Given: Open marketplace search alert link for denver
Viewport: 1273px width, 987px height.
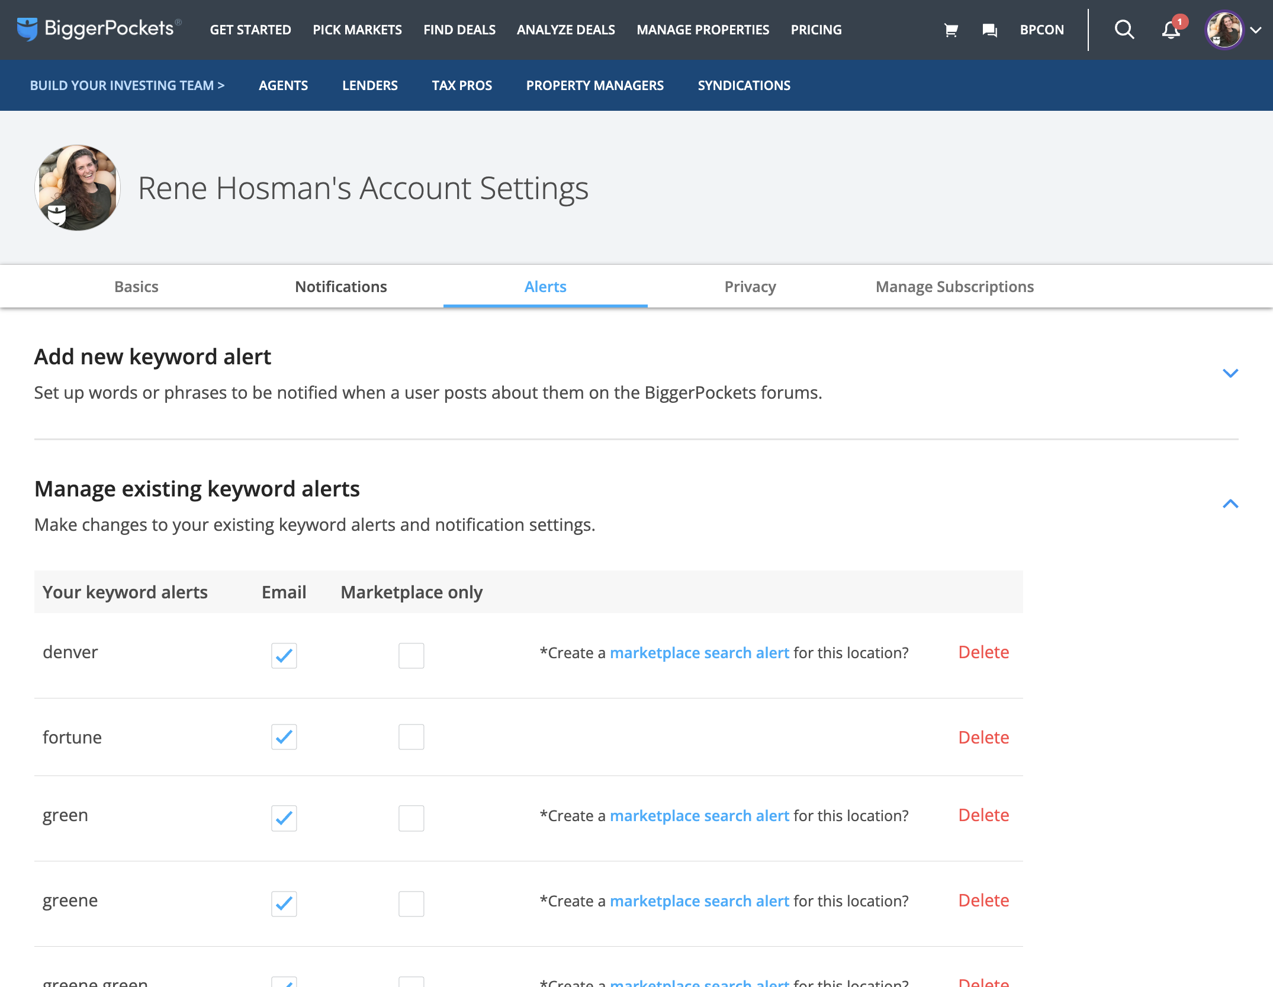Looking at the screenshot, I should tap(699, 653).
